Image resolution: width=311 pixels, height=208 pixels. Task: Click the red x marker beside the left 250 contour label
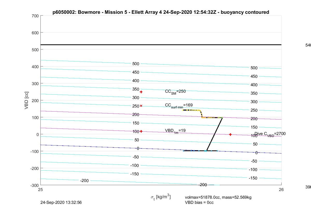coord(141,106)
